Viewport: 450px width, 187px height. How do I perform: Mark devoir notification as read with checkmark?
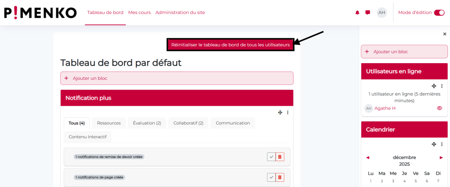tap(271, 157)
